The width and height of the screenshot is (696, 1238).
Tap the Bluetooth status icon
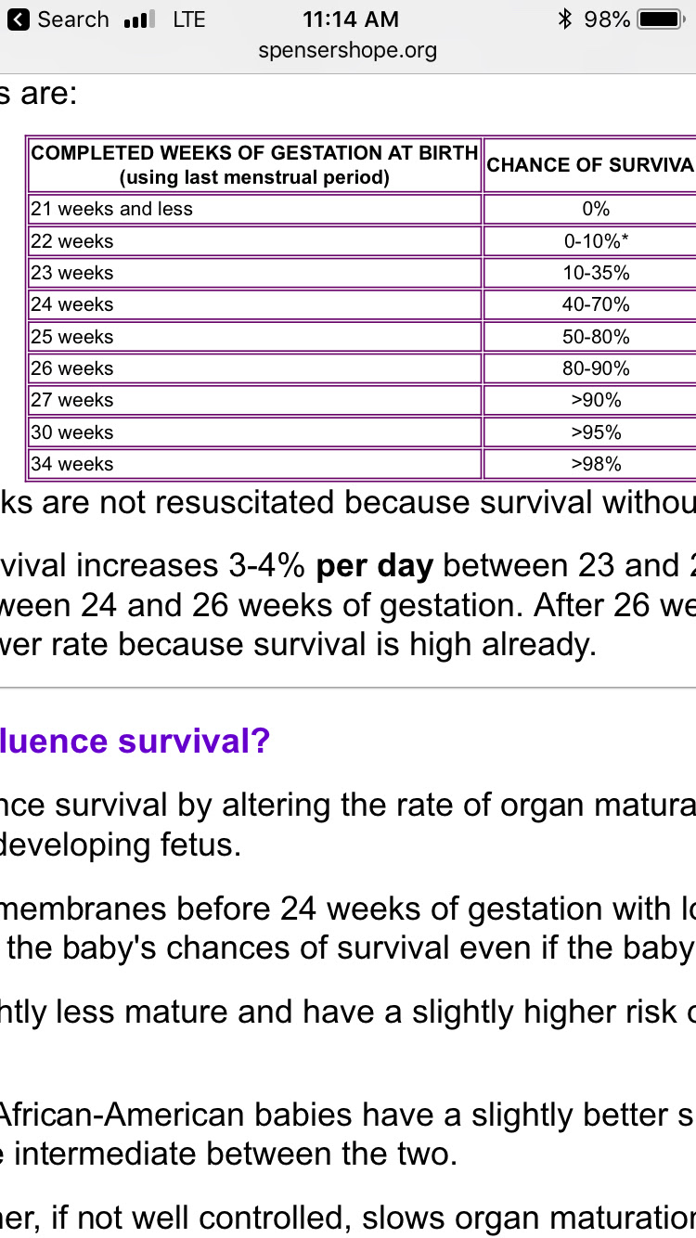[x=564, y=19]
